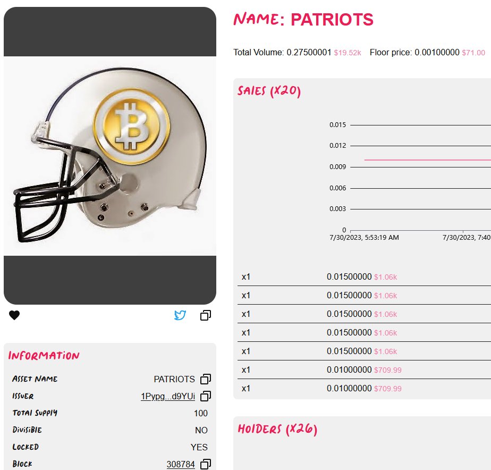Click the Locked label
Screen dimensions: 491x470
point(26,447)
